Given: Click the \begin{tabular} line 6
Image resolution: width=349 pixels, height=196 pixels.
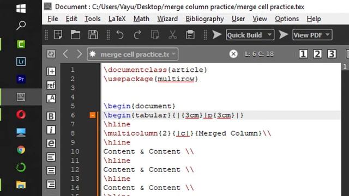Looking at the screenshot, I should click(x=173, y=115).
